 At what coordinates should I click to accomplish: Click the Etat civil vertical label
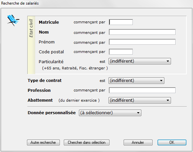click(x=31, y=28)
